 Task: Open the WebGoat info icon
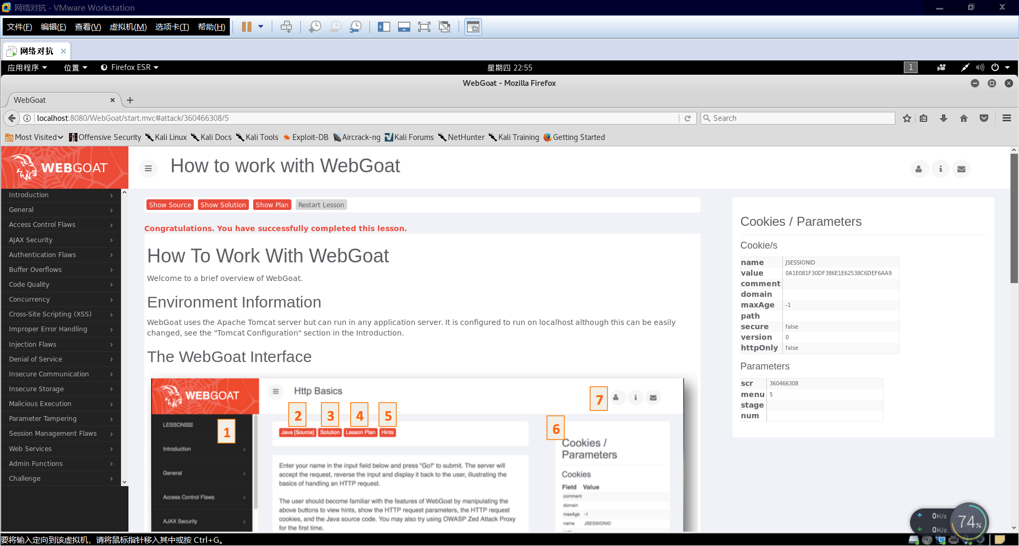click(940, 169)
